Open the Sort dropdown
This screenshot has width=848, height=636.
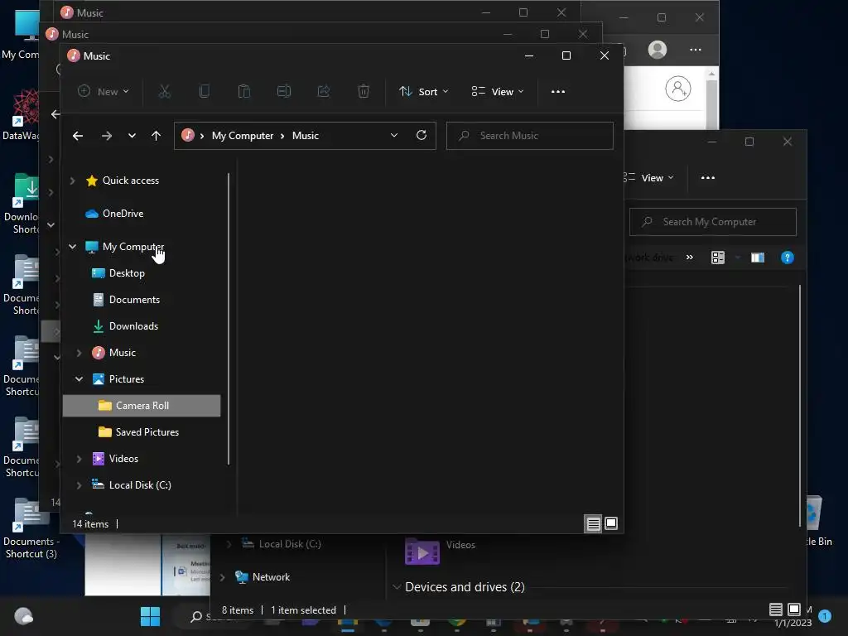coord(423,91)
